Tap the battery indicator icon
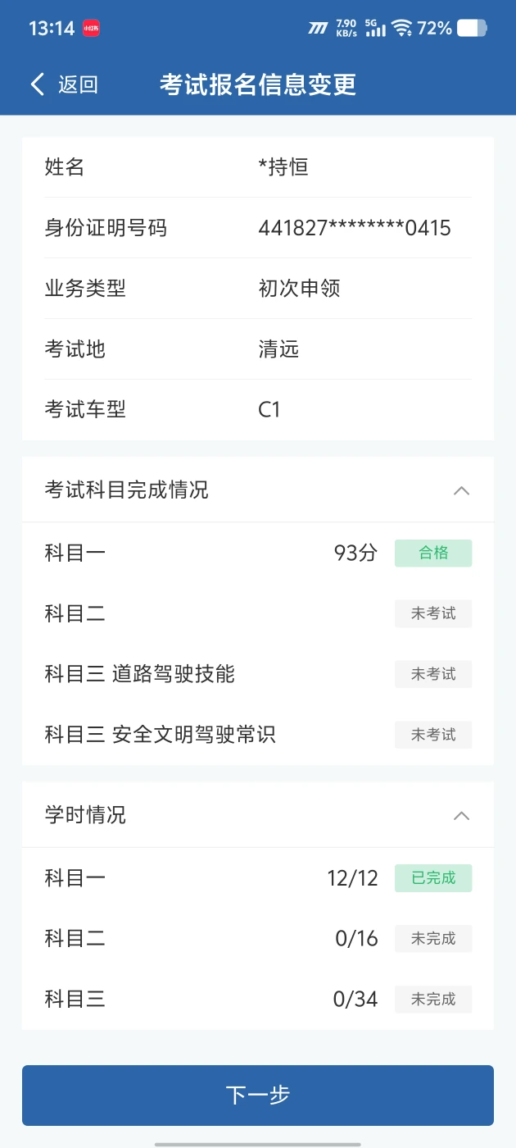The height and width of the screenshot is (1148, 516). coord(472,29)
